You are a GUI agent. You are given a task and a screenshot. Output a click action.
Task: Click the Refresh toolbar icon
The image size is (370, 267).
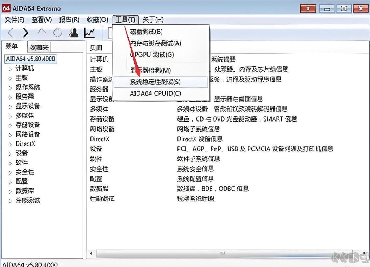[x=58, y=33]
